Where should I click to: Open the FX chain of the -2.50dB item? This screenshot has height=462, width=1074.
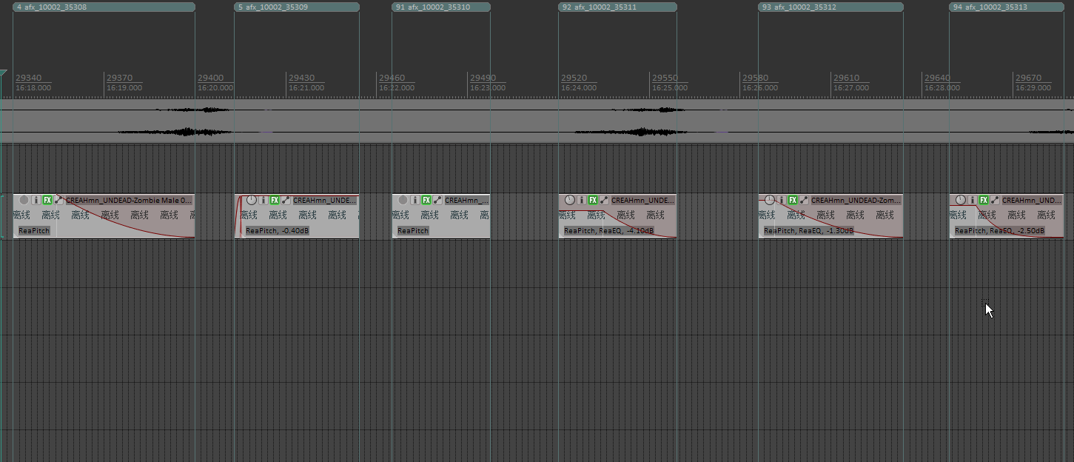[x=984, y=200]
